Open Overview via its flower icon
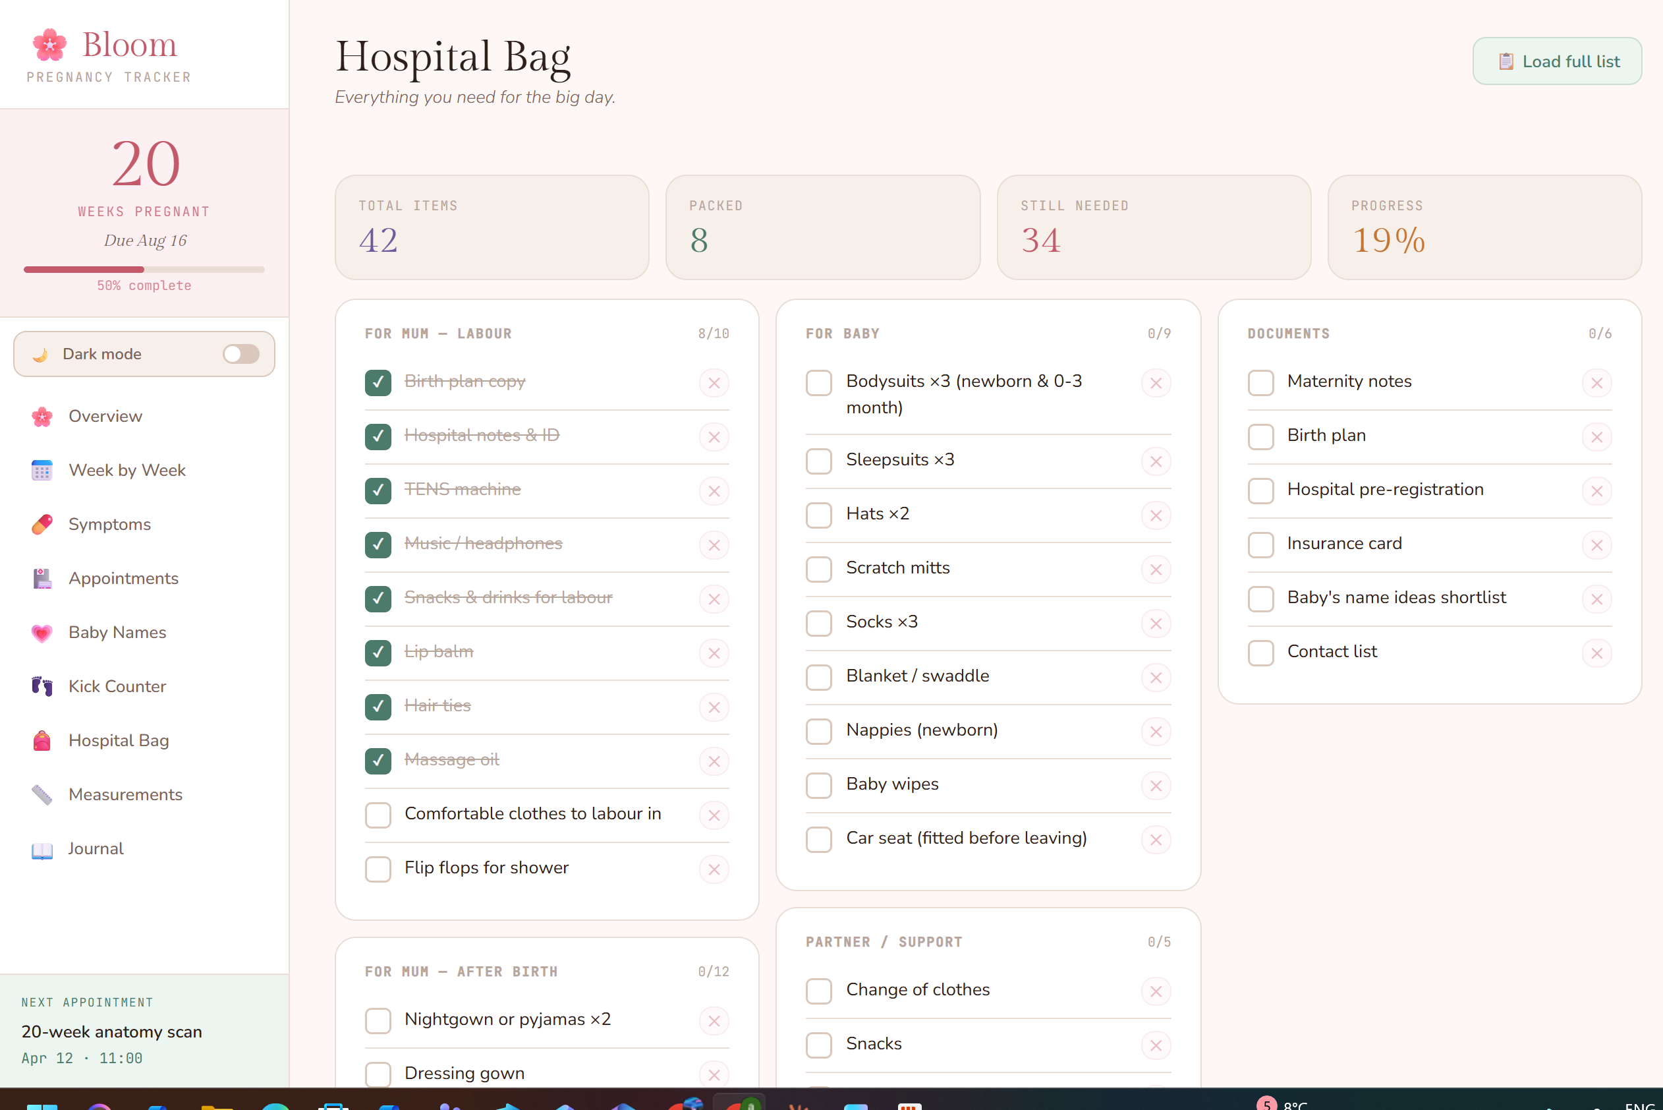The height and width of the screenshot is (1110, 1663). click(x=42, y=417)
